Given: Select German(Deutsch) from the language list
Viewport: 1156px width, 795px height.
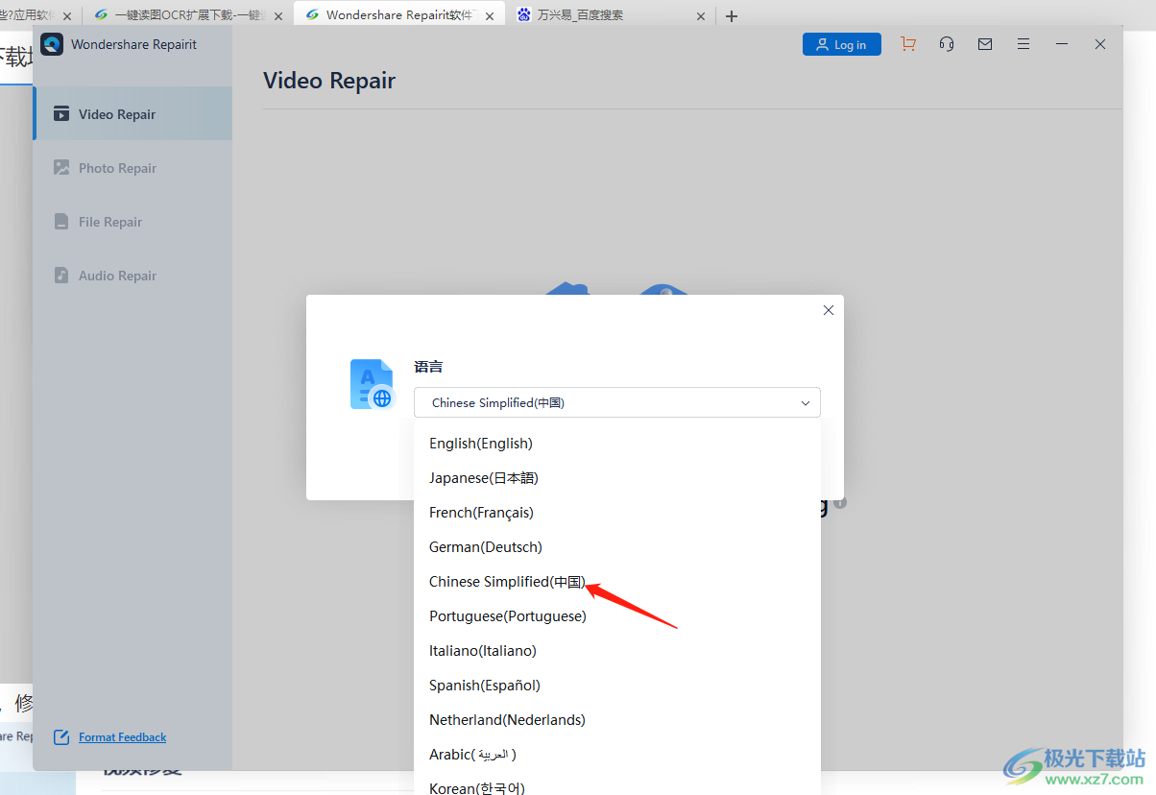Looking at the screenshot, I should tap(617, 547).
